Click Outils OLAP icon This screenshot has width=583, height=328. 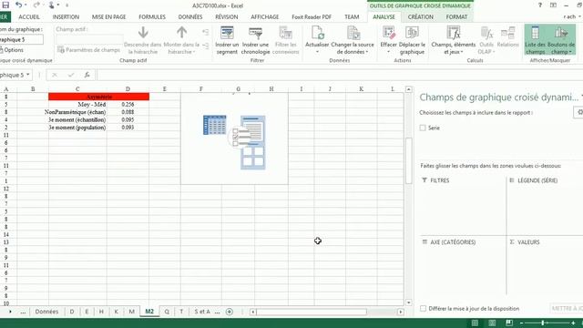coord(486,33)
